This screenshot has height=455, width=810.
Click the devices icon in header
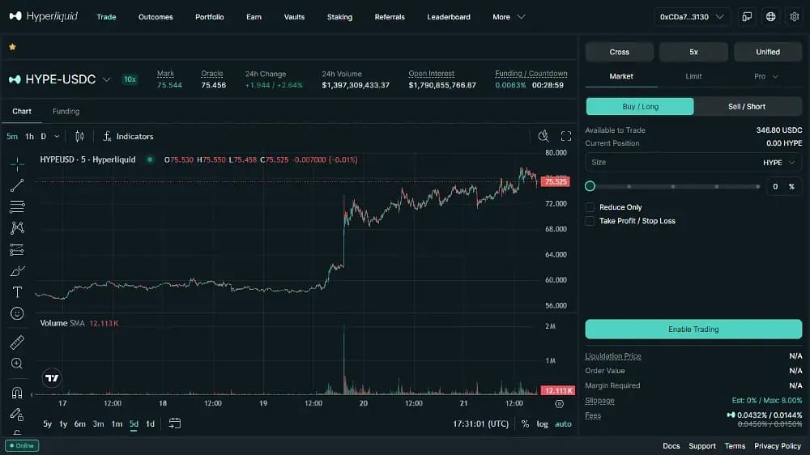coord(747,16)
